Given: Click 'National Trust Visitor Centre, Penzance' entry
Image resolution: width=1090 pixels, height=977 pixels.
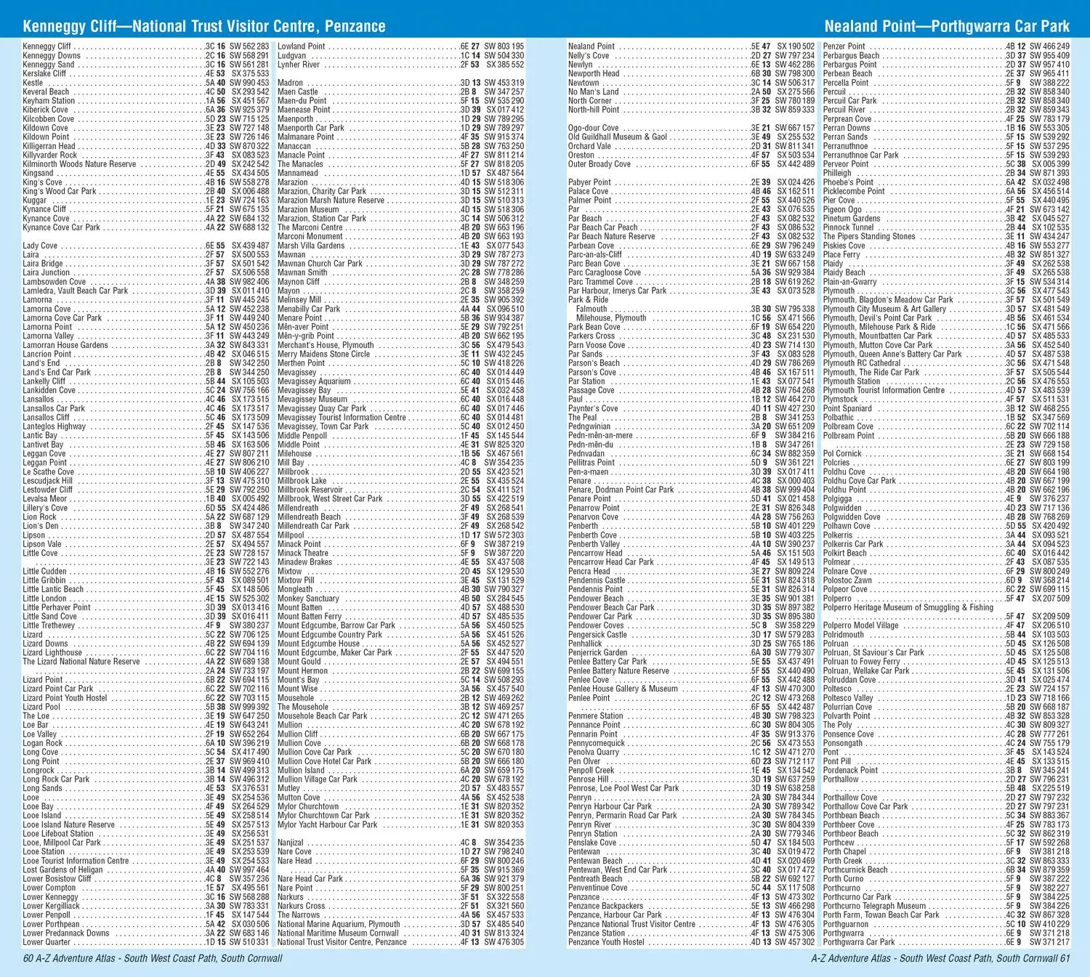Looking at the screenshot, I should [400, 942].
